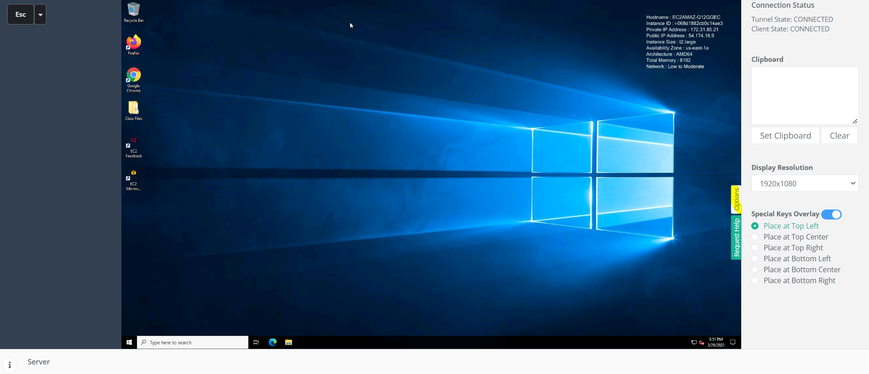Expand the special keys dropdown arrow
Viewport: 869px width, 374px height.
pos(40,15)
